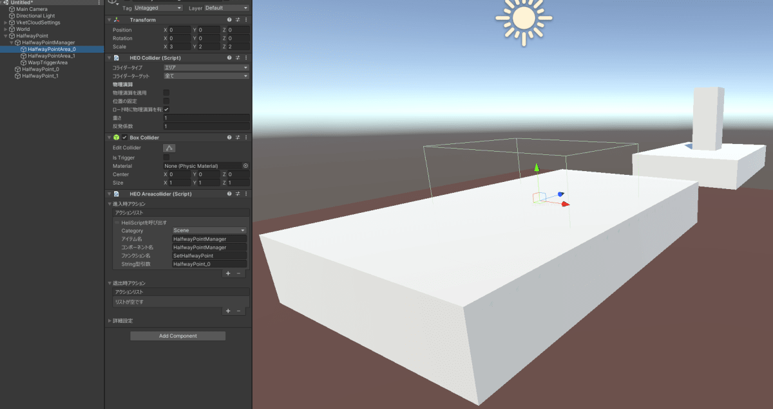Open HEO Areacollider presets icon
The width and height of the screenshot is (773, 409).
pyautogui.click(x=238, y=194)
